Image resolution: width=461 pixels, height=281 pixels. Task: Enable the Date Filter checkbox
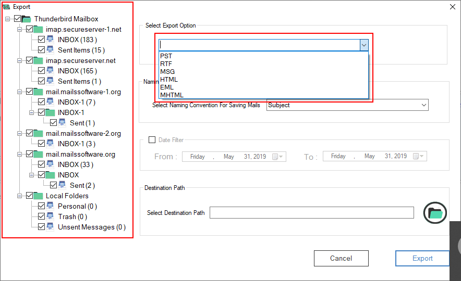pos(152,140)
